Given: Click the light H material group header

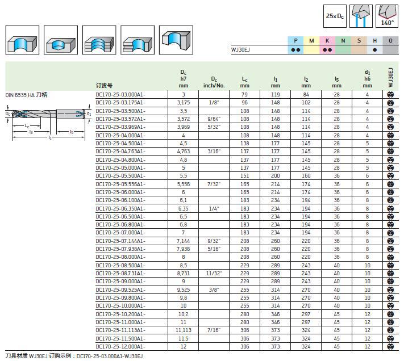Looking at the screenshot, I should point(375,41).
